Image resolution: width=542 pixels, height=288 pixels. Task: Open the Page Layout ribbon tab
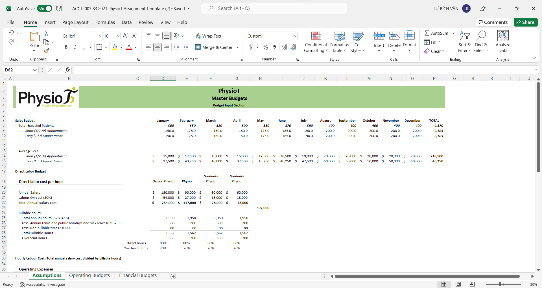[75, 22]
